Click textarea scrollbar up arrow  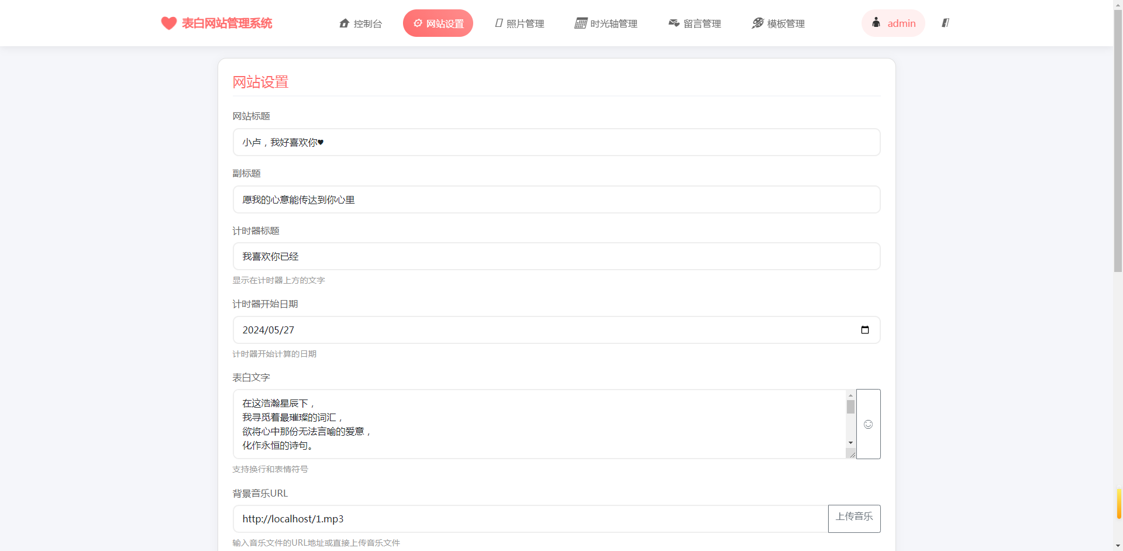[850, 395]
